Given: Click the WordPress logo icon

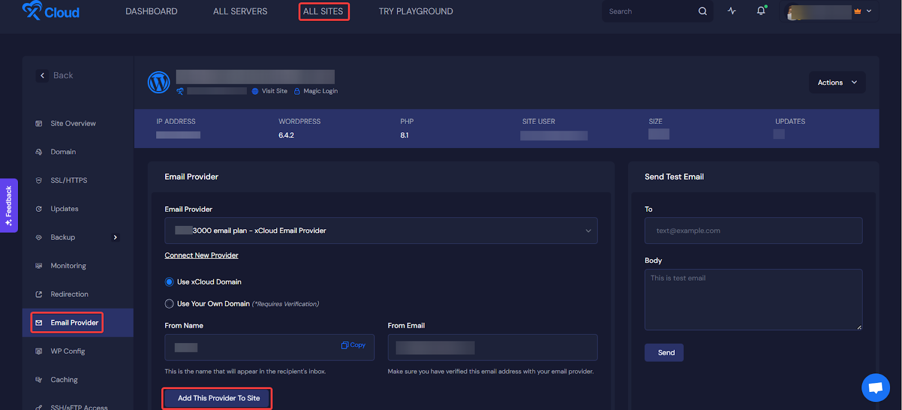Looking at the screenshot, I should point(159,82).
